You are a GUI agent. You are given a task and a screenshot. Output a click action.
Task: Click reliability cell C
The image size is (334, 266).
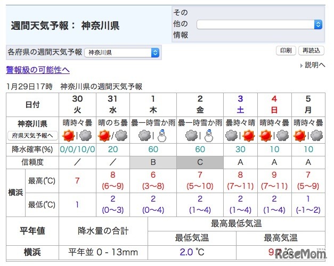click(x=200, y=162)
